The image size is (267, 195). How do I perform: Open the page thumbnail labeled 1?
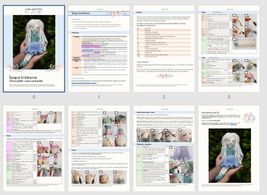[99, 49]
